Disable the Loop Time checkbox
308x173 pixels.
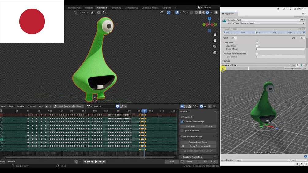coord(257,43)
